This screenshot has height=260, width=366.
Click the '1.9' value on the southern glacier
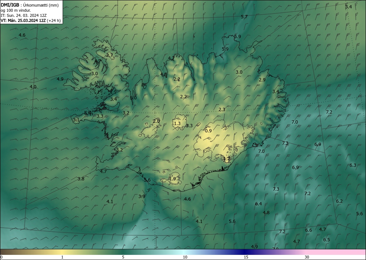point(172,179)
